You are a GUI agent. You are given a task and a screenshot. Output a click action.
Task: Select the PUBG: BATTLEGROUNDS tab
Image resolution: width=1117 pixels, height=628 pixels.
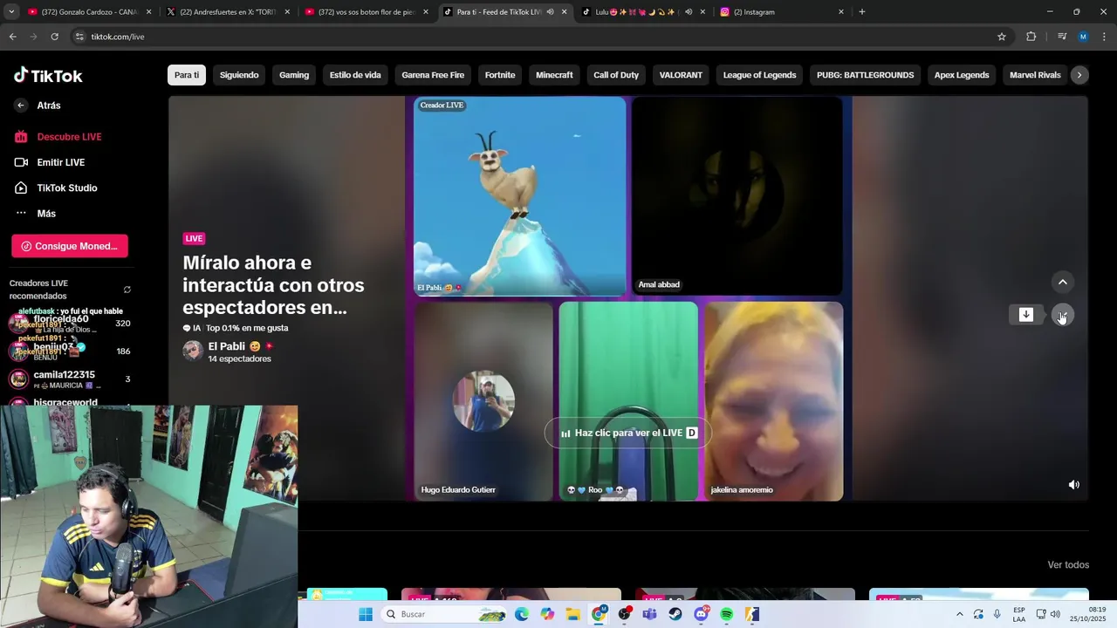(x=865, y=75)
